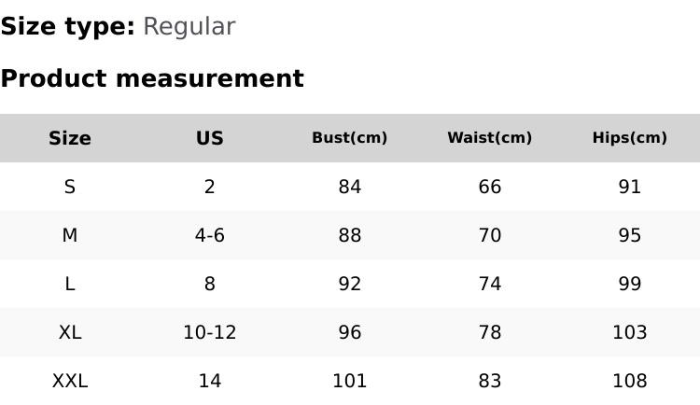Click the XXL size cell
Image resolution: width=700 pixels, height=405 pixels.
coord(70,381)
